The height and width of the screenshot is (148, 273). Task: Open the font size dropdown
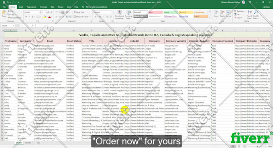tap(45, 12)
